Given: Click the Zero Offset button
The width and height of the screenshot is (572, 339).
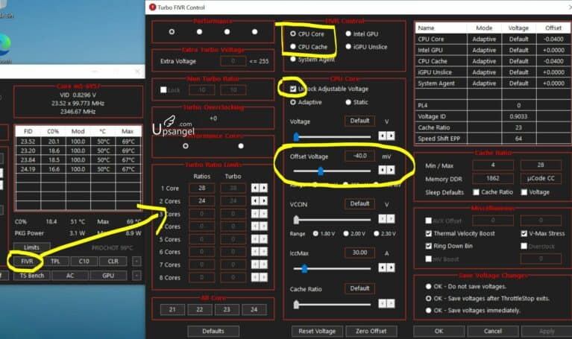Looking at the screenshot, I should click(x=370, y=331).
